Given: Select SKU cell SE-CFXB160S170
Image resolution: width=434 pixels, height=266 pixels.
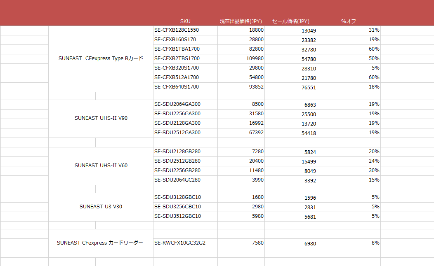Looking at the screenshot, I should point(185,40).
